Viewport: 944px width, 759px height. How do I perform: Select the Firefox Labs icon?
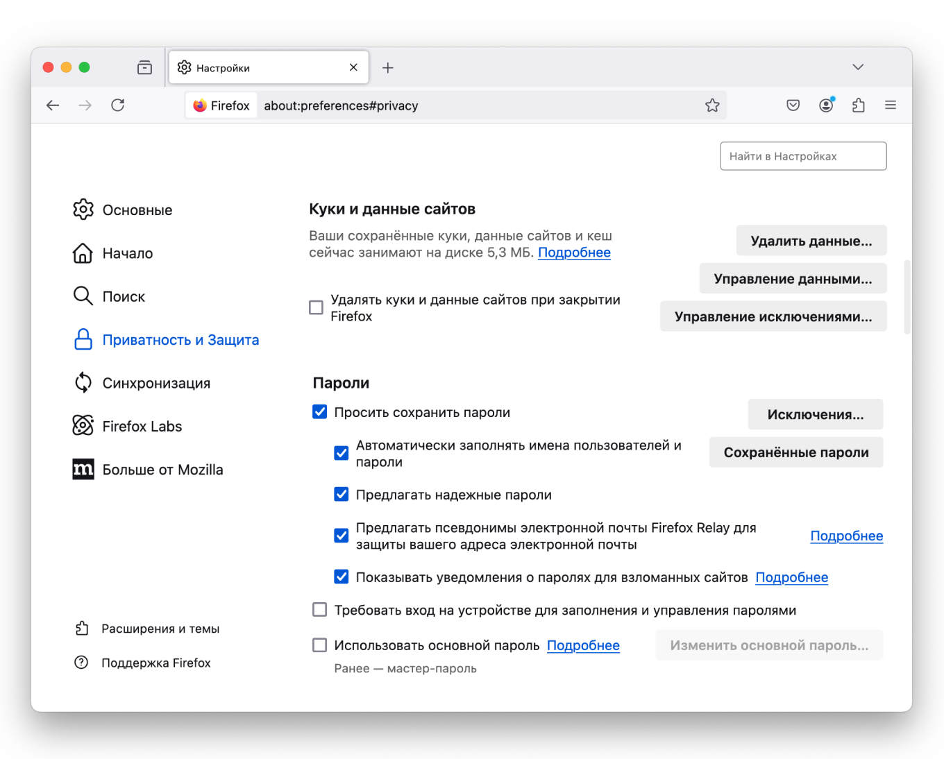83,425
